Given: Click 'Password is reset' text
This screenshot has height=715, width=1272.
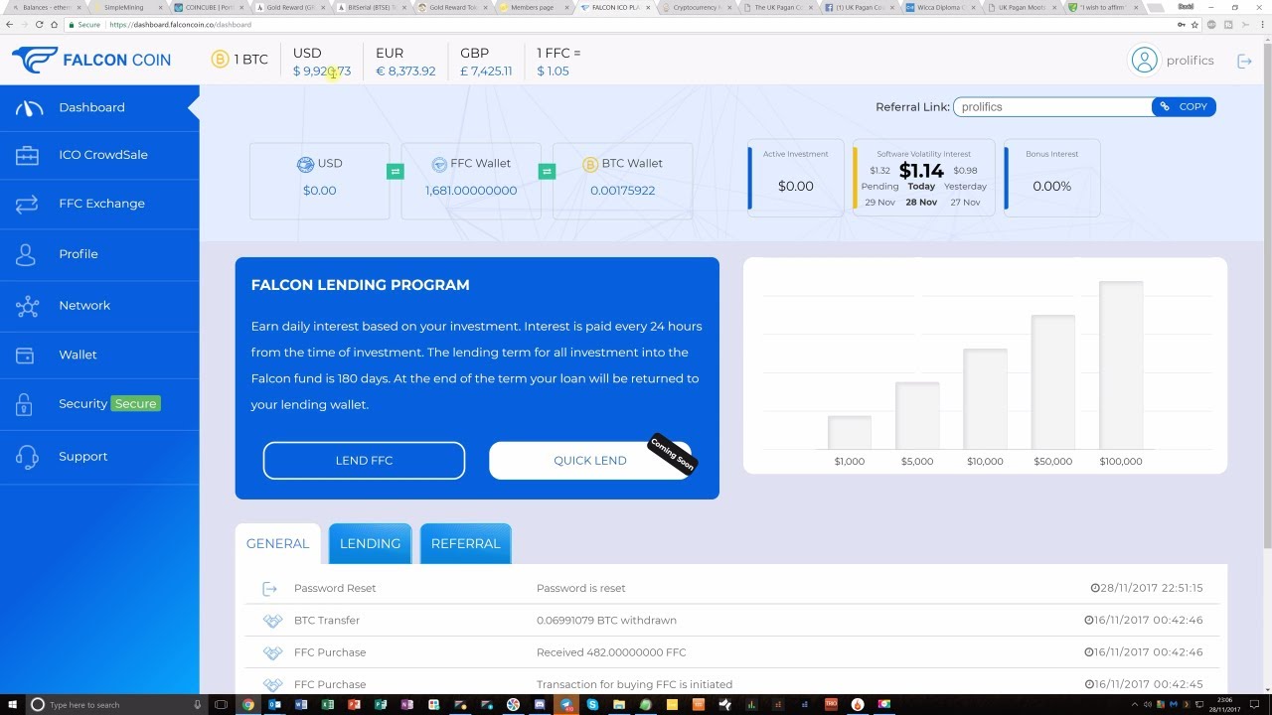Looking at the screenshot, I should click(581, 588).
